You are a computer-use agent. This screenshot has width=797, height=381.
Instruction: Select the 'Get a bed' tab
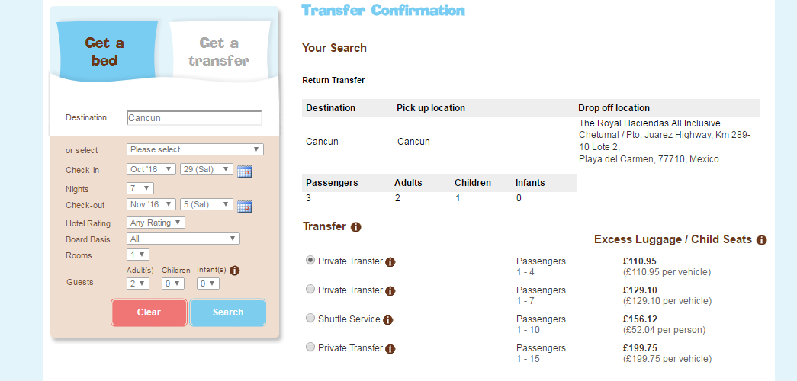click(x=104, y=52)
